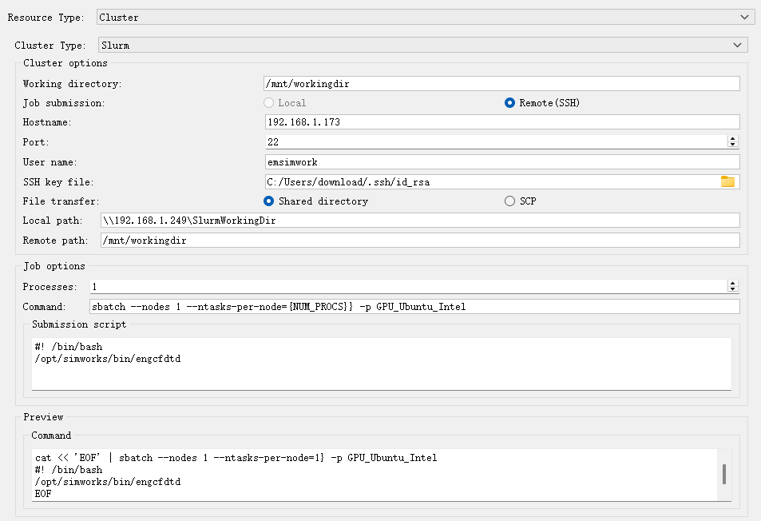The height and width of the screenshot is (521, 761).
Task: Increase the Port number with up arrow
Action: click(732, 138)
